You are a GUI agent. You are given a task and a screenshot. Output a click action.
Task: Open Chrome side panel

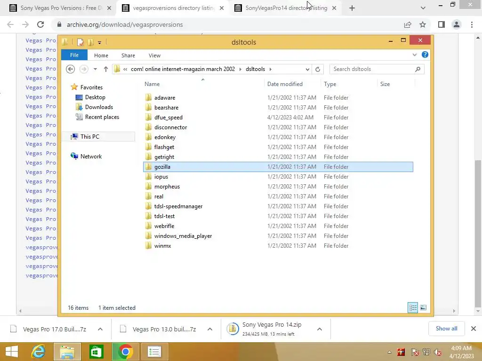tap(442, 24)
